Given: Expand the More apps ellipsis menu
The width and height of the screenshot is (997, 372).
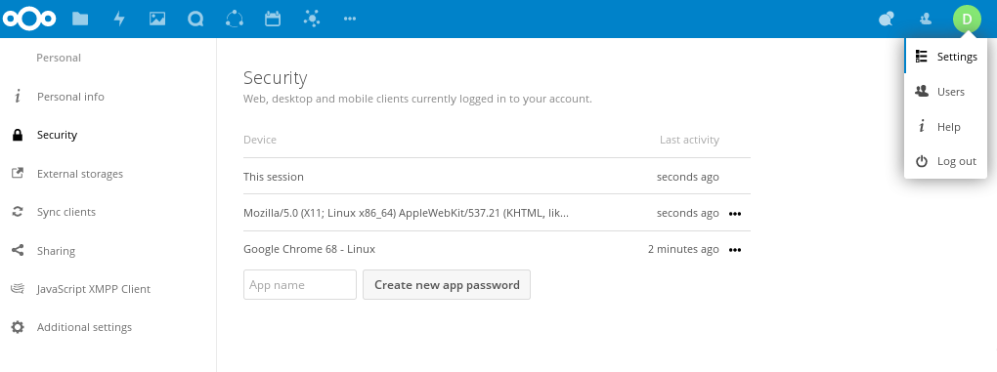Looking at the screenshot, I should [350, 20].
